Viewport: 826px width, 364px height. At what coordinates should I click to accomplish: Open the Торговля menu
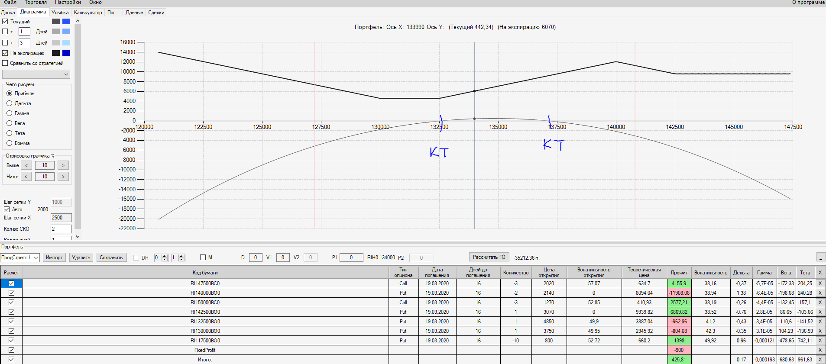point(36,3)
